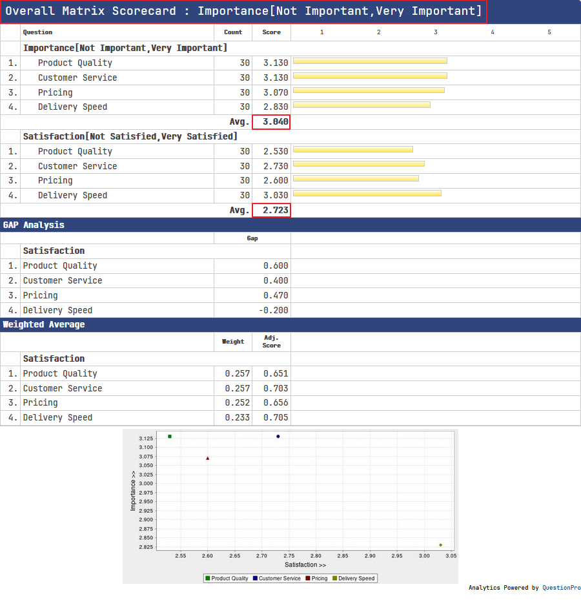Click the Importance Delivery Speed score bar
581x602 pixels.
pos(362,105)
